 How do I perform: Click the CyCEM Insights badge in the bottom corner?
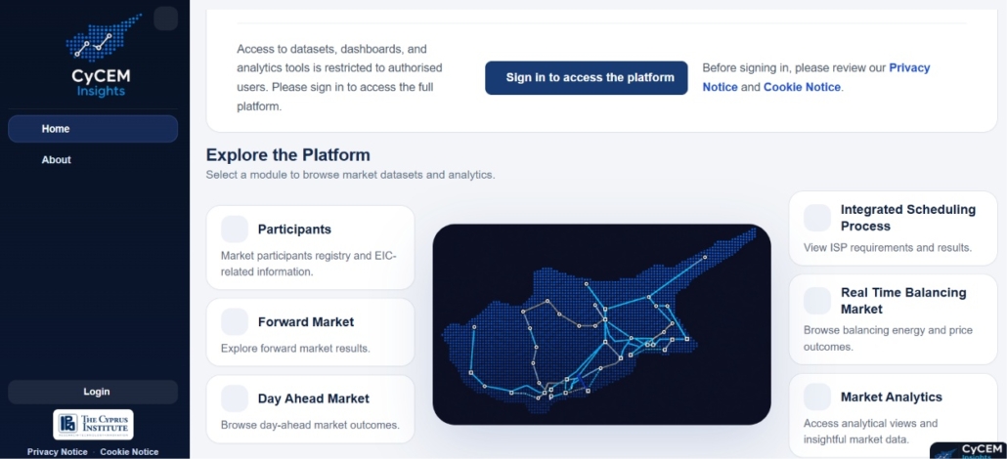(x=969, y=450)
